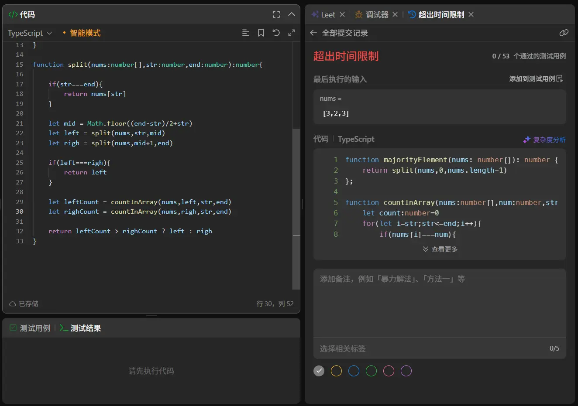This screenshot has width=578, height=406.
Task: Close the 超出时间限制 tab
Action: pos(471,14)
